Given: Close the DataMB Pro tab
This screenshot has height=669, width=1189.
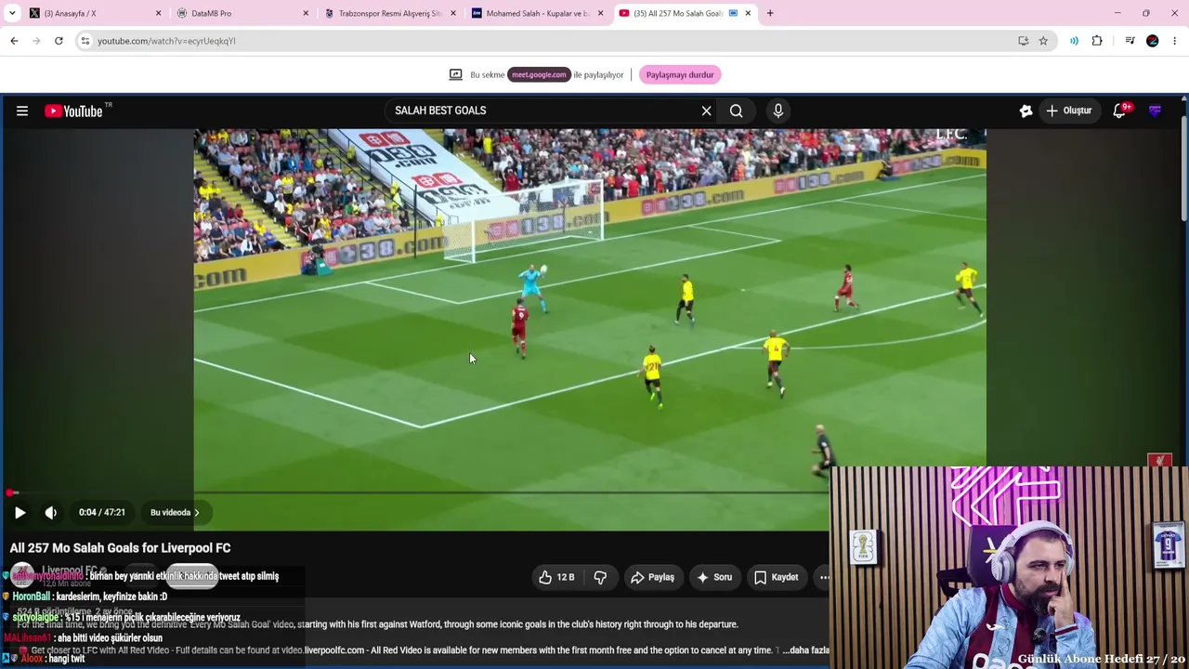Looking at the screenshot, I should (306, 13).
